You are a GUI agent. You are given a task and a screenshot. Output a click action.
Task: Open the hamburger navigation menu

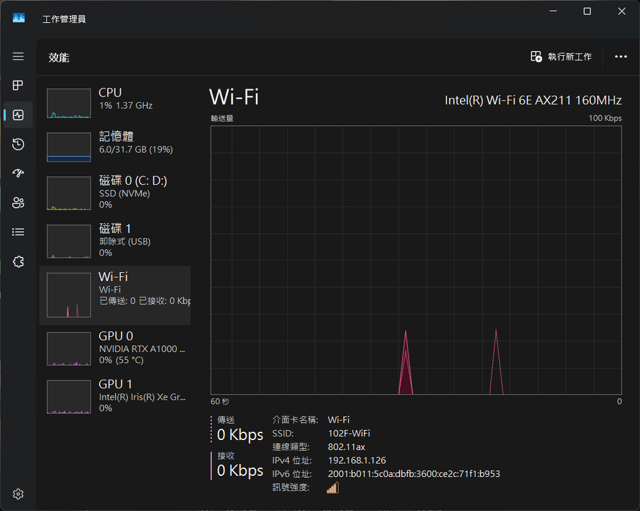(18, 56)
